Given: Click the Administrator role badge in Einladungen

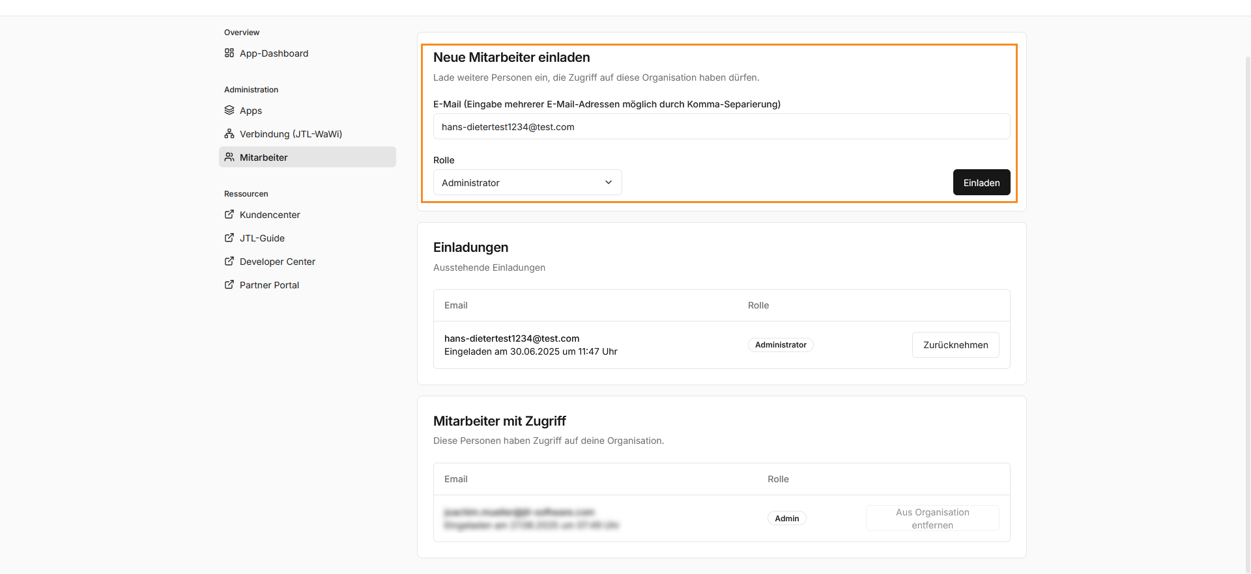Looking at the screenshot, I should tap(781, 345).
